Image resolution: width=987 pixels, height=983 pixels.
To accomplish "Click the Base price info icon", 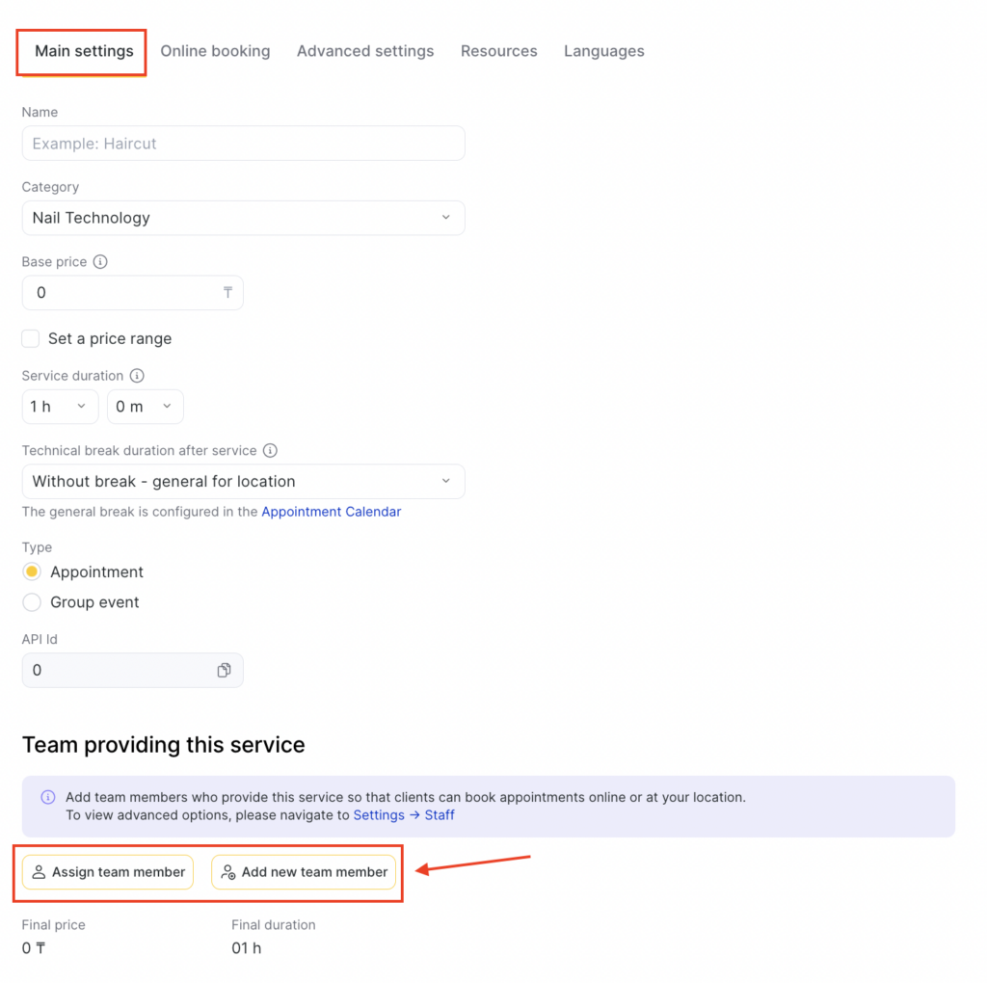I will click(x=100, y=262).
